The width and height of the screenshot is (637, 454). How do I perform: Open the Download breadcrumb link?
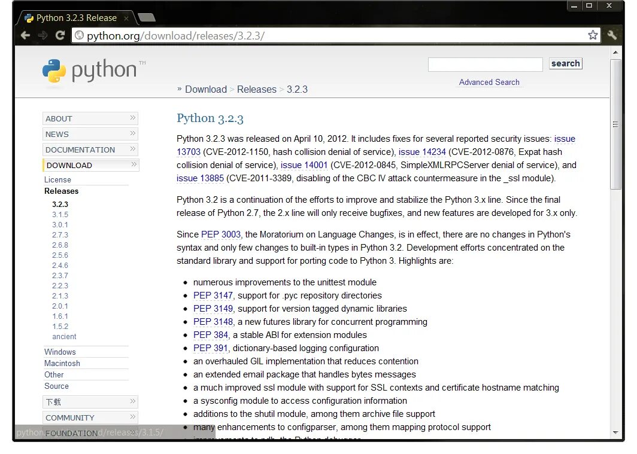pos(206,90)
